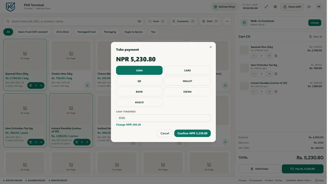Open the Customer F3 selector

tap(183, 21)
